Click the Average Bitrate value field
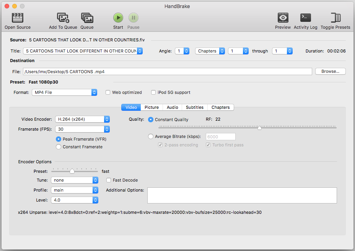Viewport: 355px width, 251px height. pyautogui.click(x=220, y=137)
